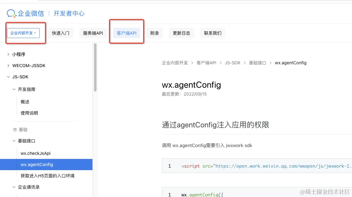Click the 小程序 sidebar label

[19, 54]
